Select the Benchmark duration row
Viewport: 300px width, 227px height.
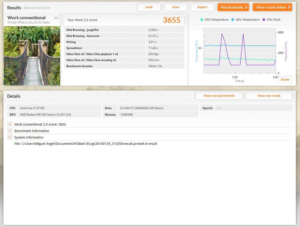pyautogui.click(x=124, y=66)
